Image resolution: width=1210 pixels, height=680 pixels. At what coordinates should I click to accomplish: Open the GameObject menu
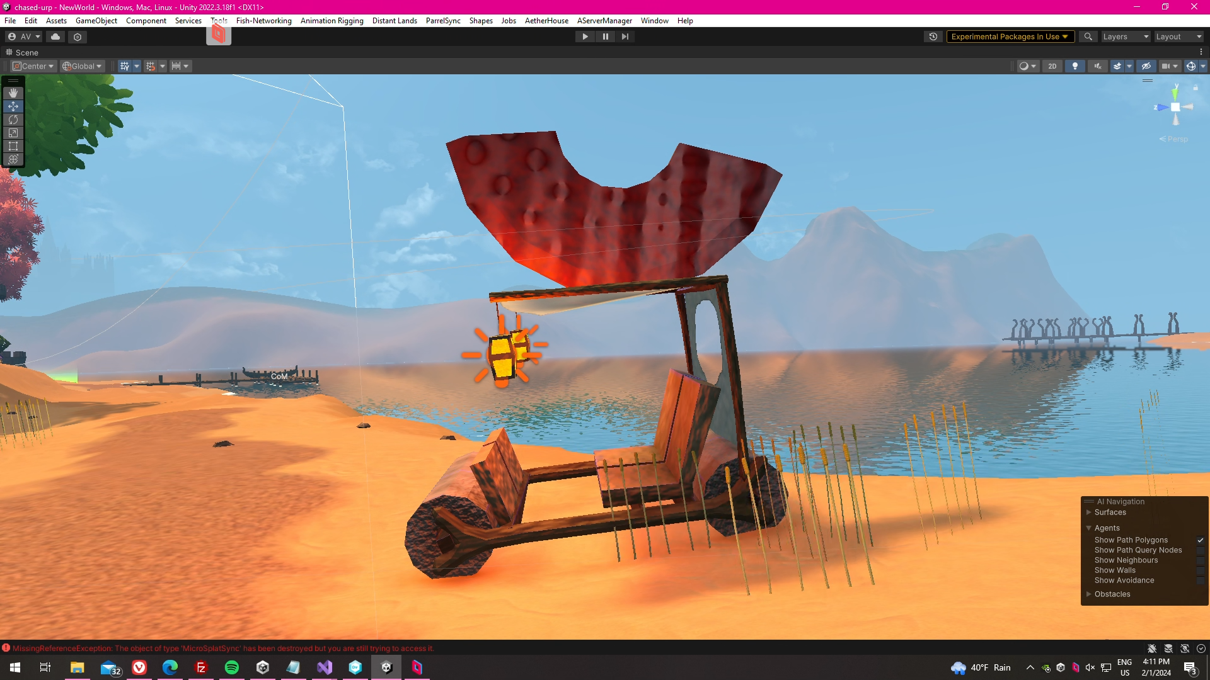click(96, 21)
